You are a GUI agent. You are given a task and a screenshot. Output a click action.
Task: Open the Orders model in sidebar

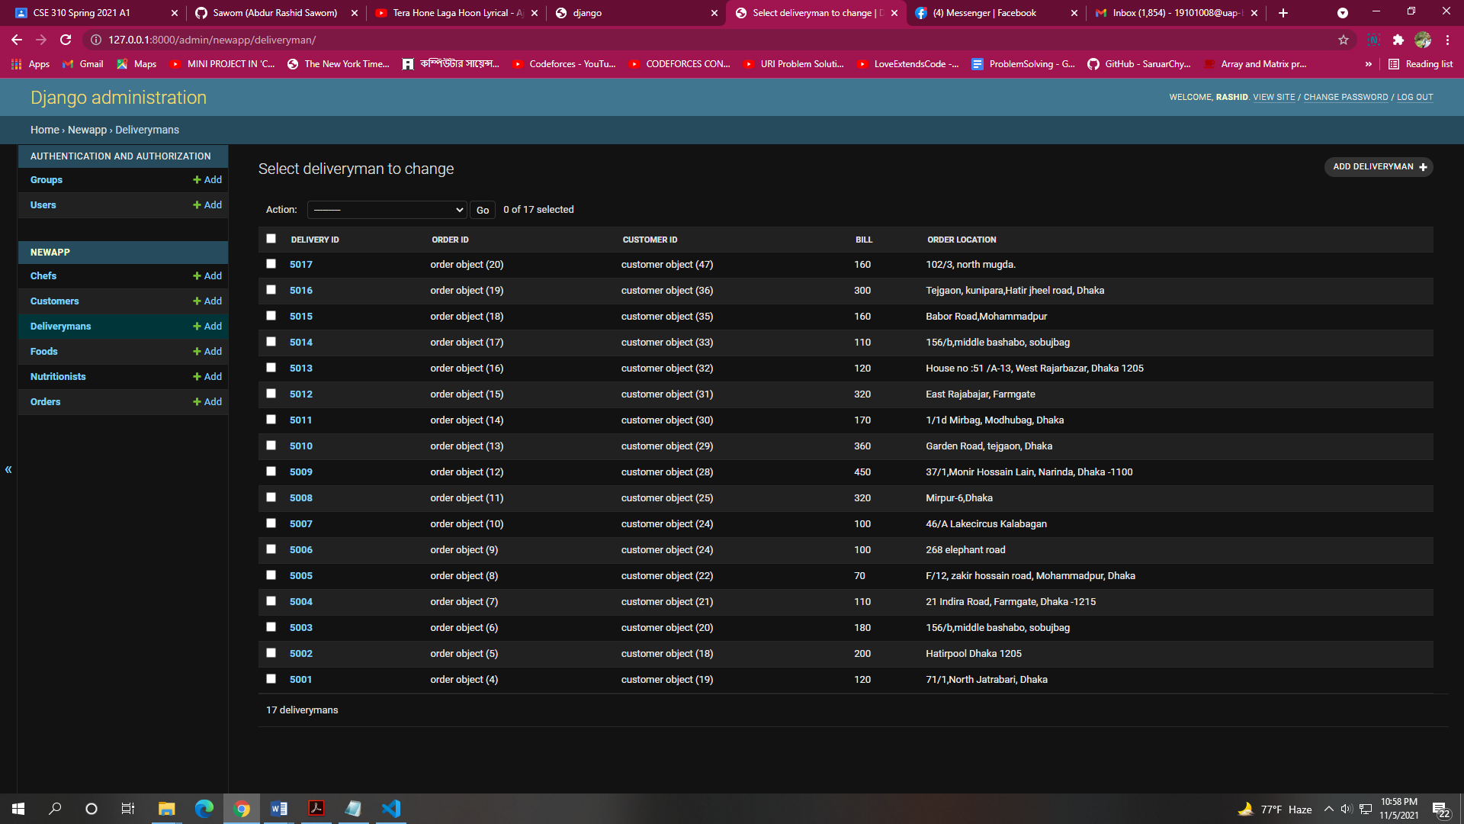[45, 402]
